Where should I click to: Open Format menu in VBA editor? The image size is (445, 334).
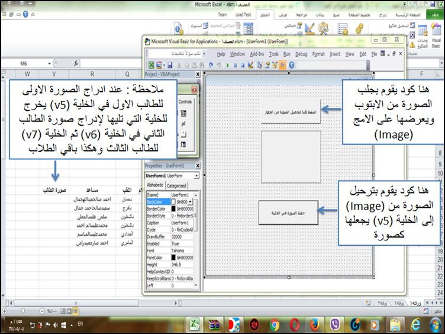318,54
